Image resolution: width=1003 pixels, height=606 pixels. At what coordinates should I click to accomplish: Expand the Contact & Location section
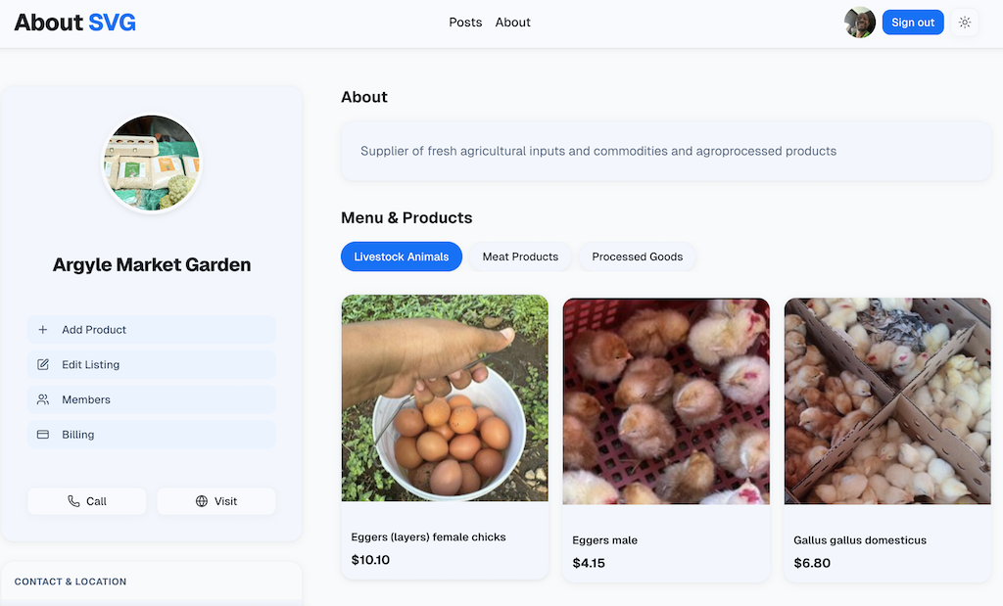(69, 582)
